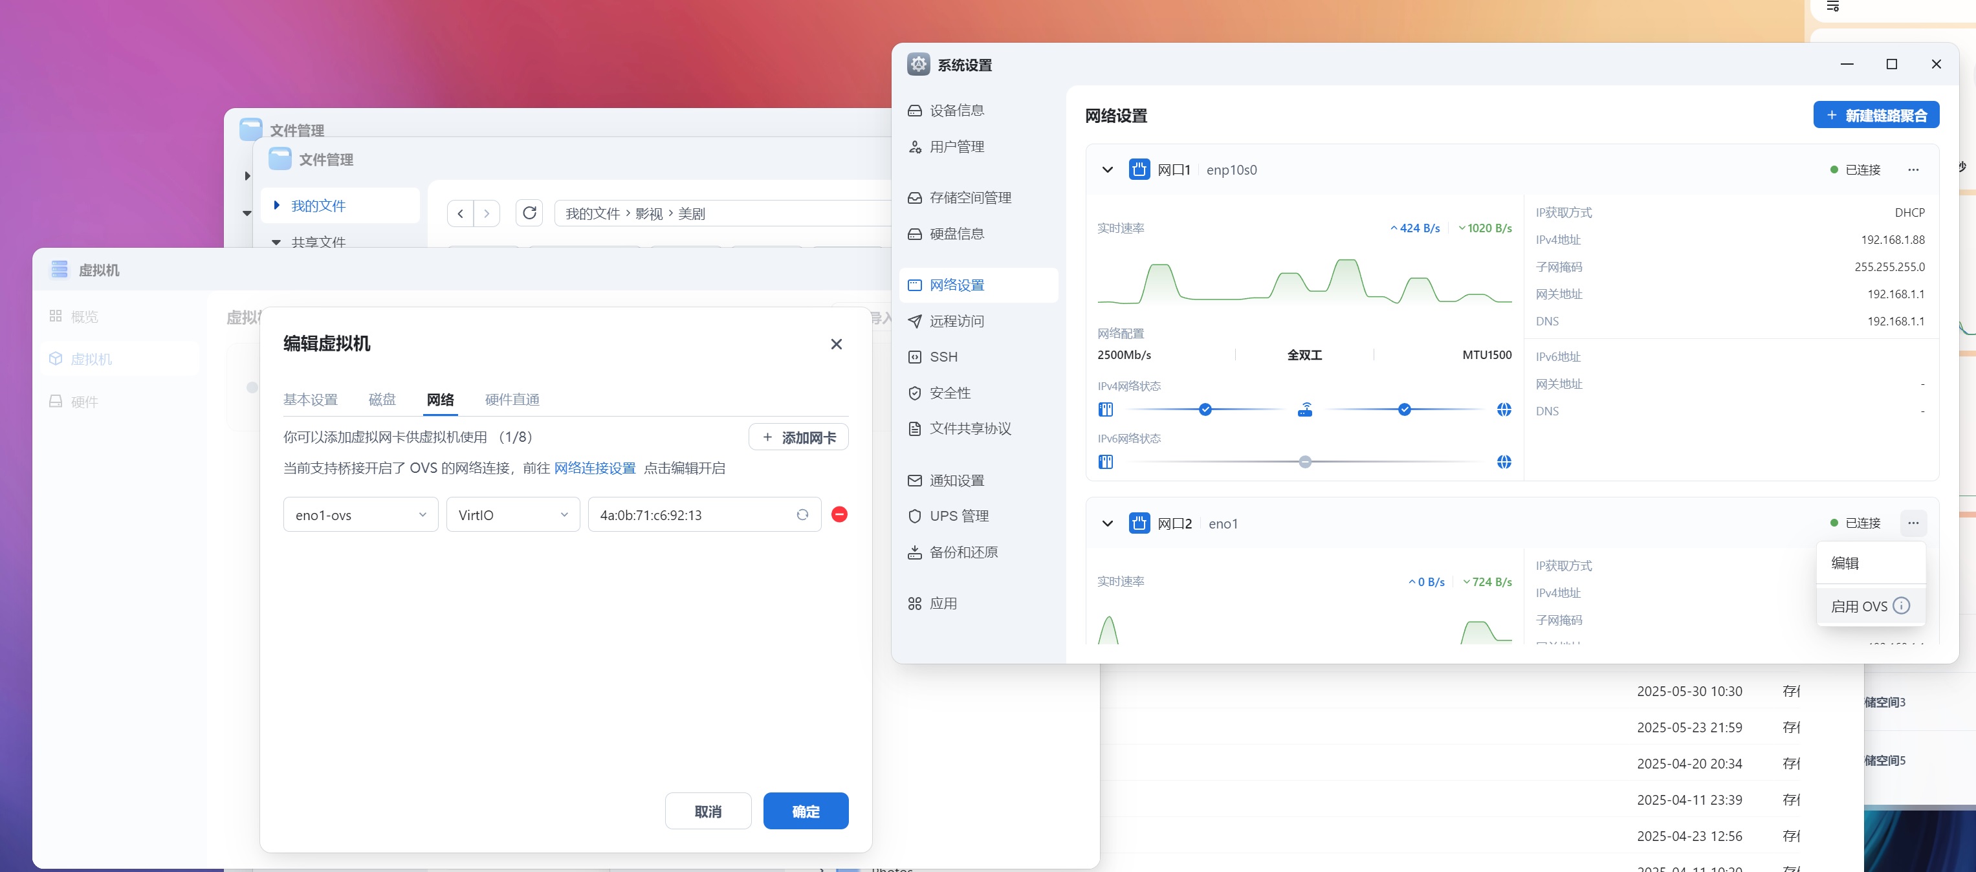The image size is (1976, 872).
Task: Click the IPv6 network status slider knob
Action: click(x=1305, y=462)
